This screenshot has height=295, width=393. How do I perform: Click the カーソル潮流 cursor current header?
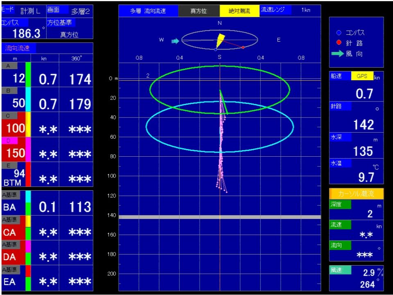356,194
